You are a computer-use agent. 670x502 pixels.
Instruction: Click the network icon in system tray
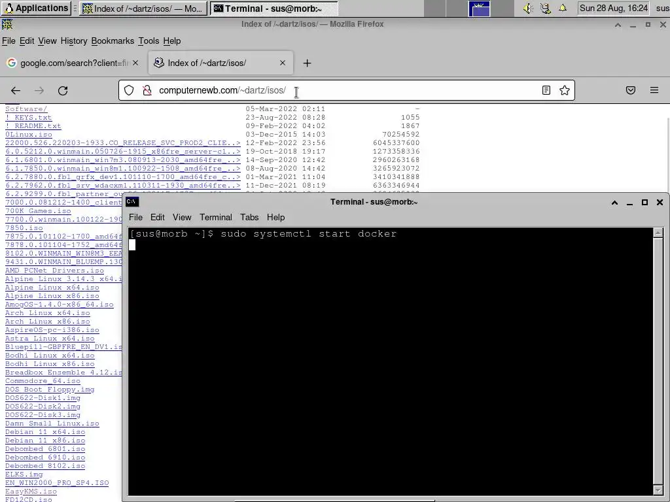(x=546, y=8)
